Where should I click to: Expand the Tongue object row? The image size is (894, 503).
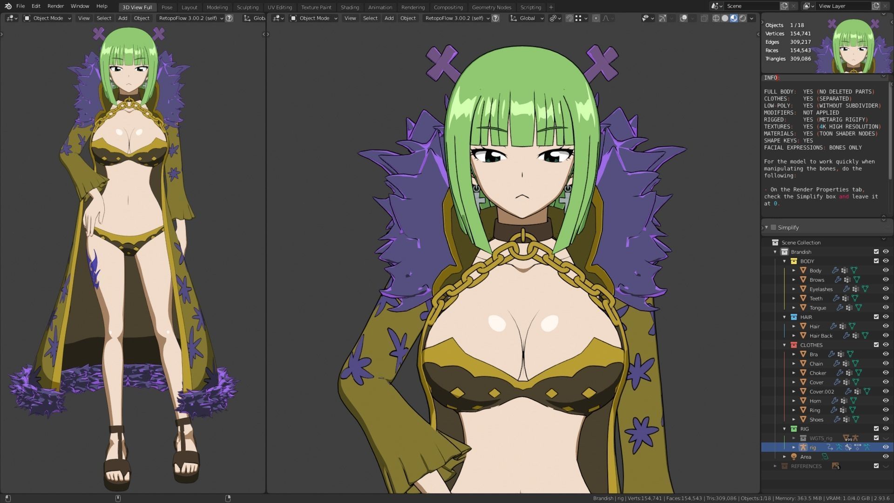[794, 307]
